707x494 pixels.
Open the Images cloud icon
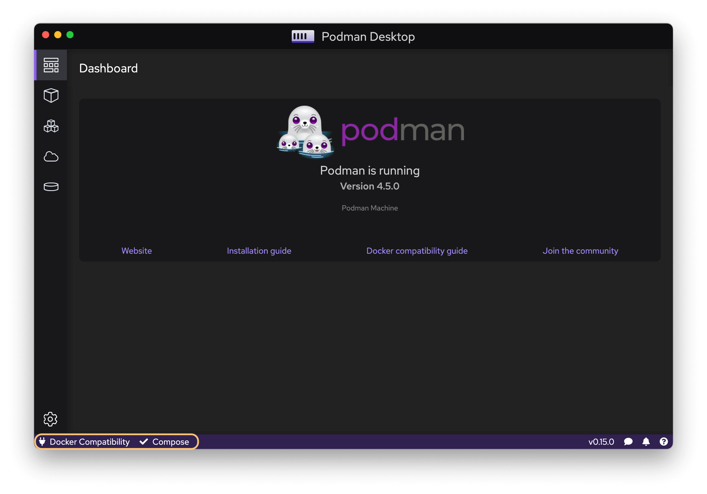51,156
